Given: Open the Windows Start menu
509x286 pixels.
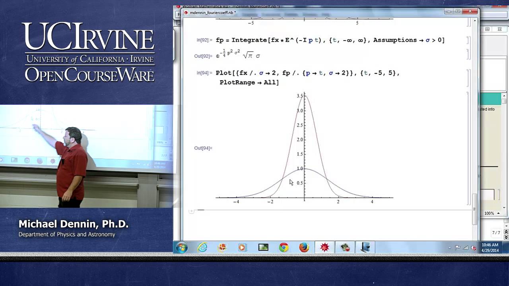Looking at the screenshot, I should 181,247.
